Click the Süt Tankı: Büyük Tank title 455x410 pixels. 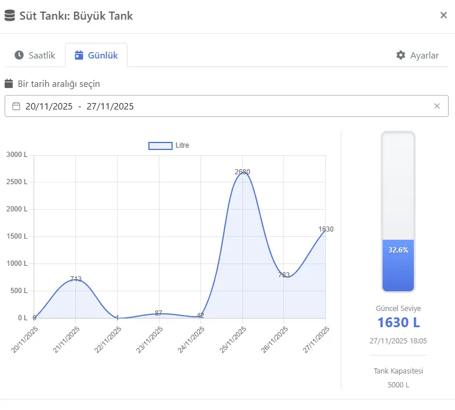76,16
